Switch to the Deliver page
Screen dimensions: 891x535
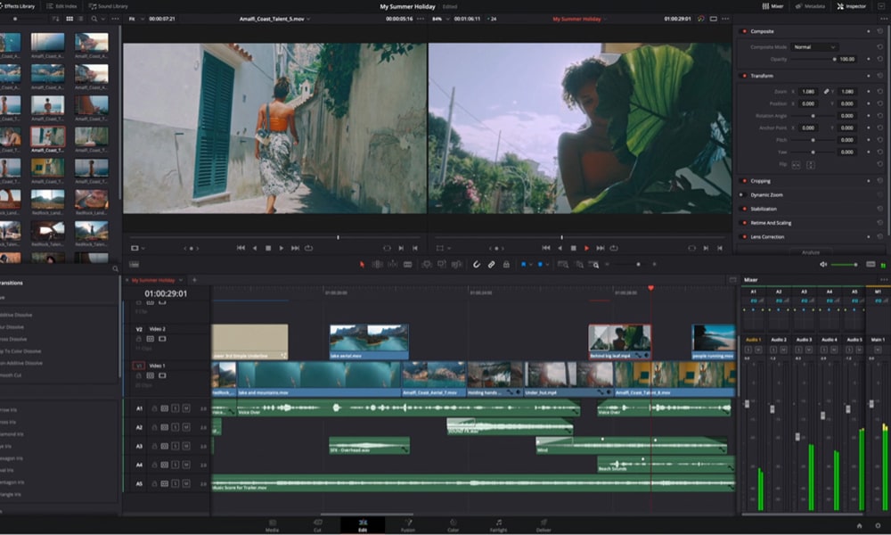tap(544, 525)
